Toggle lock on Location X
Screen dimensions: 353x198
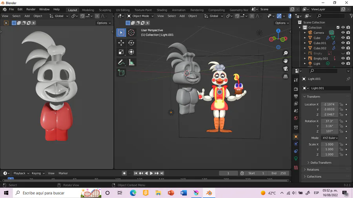[341, 104]
